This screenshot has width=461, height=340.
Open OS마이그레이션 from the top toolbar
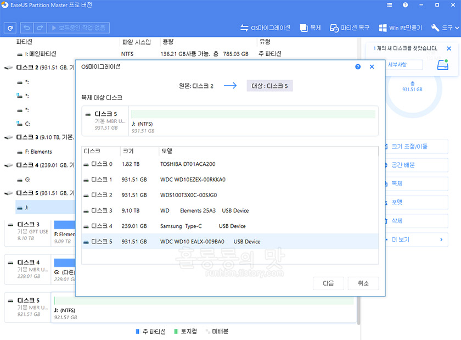[x=265, y=28]
